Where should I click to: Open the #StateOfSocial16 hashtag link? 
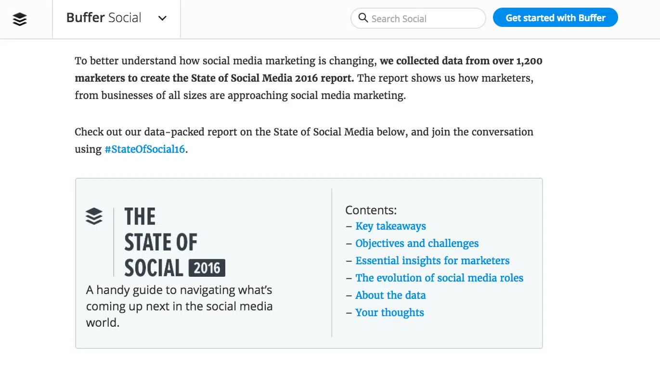[144, 149]
